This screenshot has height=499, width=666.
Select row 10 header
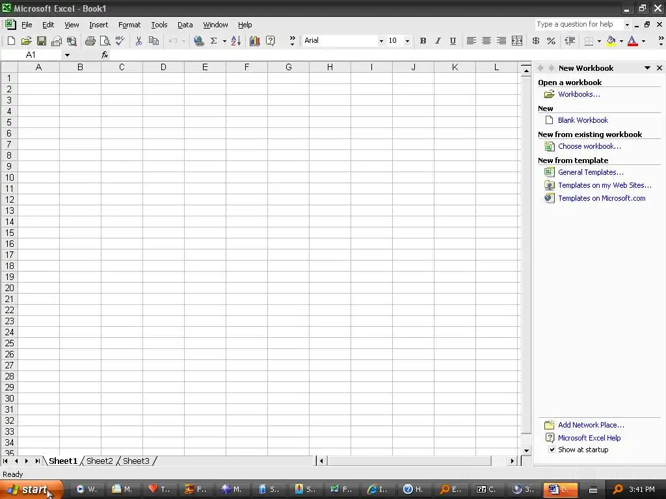(9, 177)
